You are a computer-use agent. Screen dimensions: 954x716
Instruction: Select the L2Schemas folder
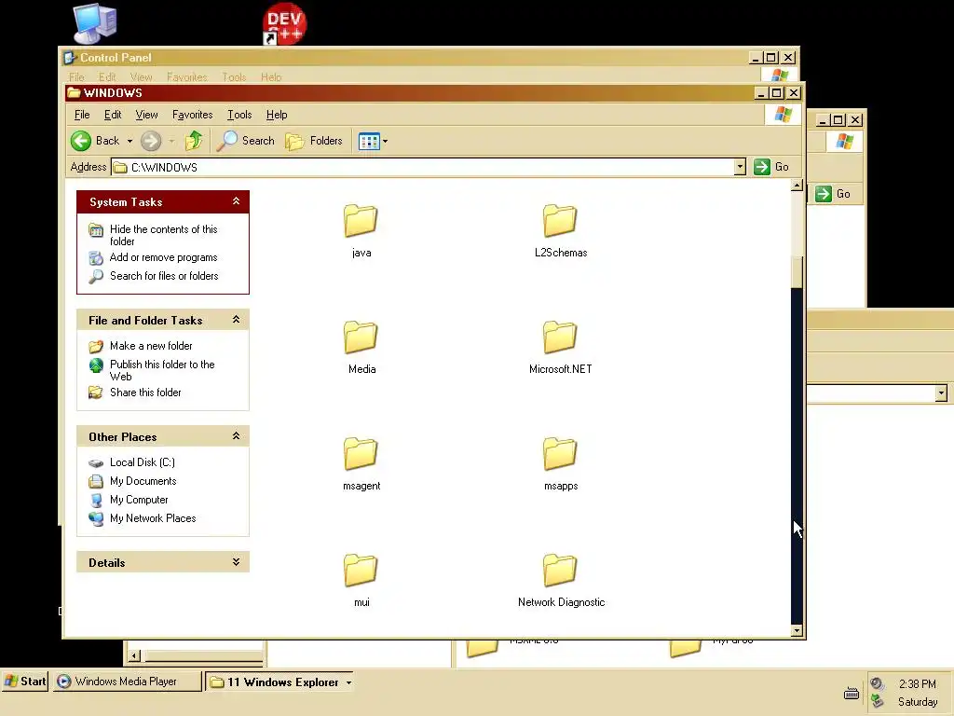[560, 231]
